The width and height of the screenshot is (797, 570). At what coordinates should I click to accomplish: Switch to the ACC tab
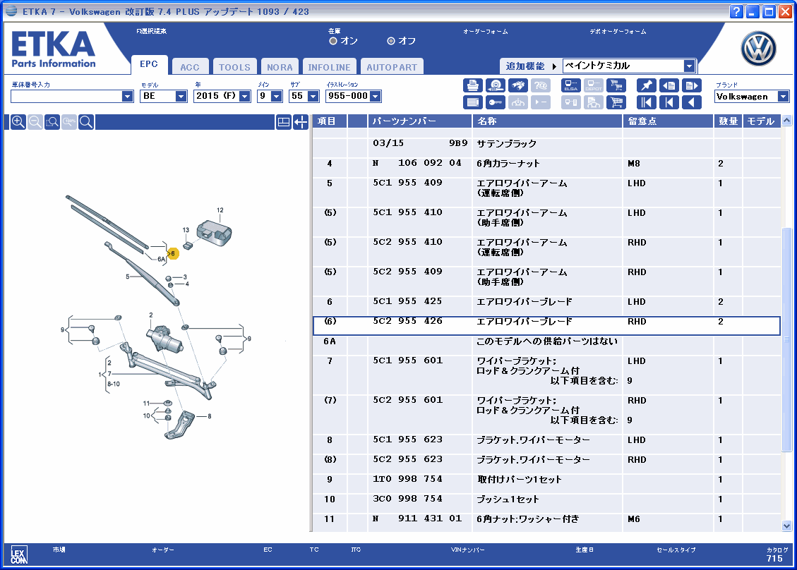[x=190, y=67]
